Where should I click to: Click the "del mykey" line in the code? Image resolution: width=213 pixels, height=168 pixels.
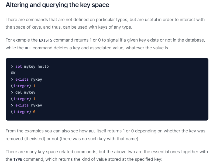pos(25,92)
